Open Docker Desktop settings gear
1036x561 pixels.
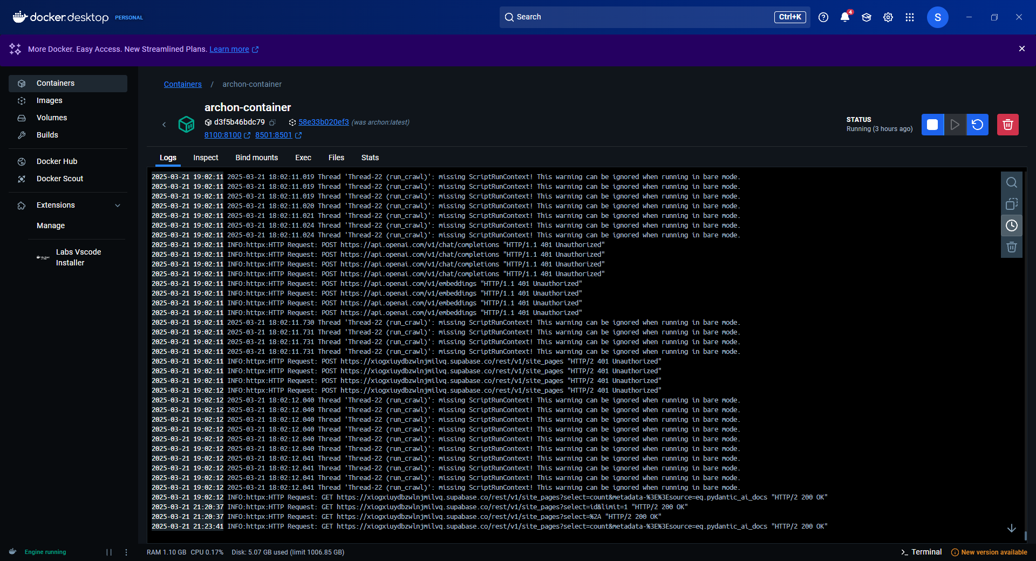[x=888, y=17]
